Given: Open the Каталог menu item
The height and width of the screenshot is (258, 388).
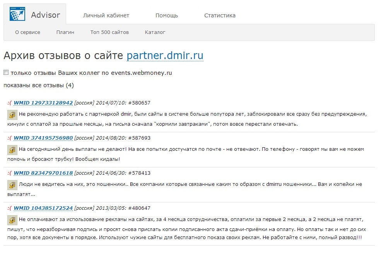Looking at the screenshot, I should point(155,32).
